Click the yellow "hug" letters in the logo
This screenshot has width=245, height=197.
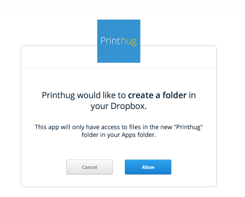click(129, 41)
